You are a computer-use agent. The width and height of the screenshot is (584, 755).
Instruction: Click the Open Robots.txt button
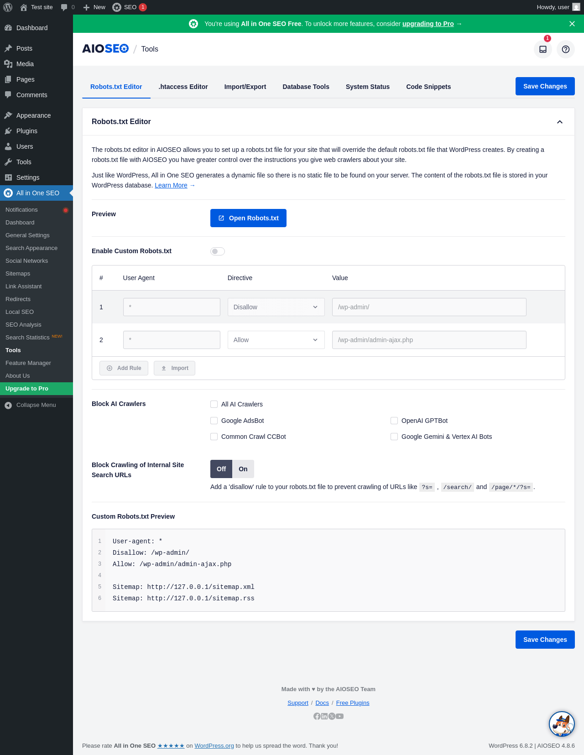pos(248,218)
